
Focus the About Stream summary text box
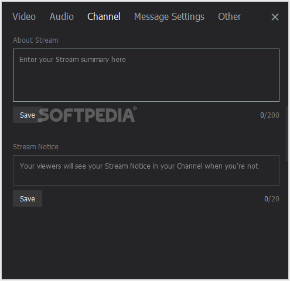click(146, 76)
